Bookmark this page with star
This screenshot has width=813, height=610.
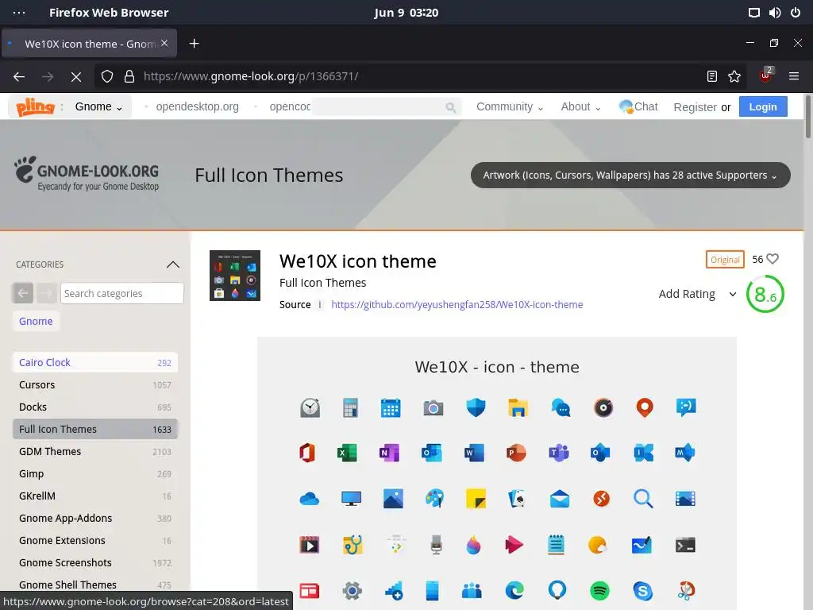pos(734,77)
